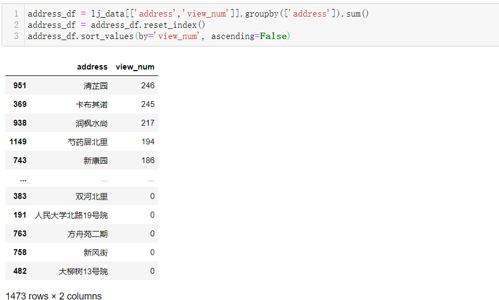Click the view_num value 245
This screenshot has height=300, width=499.
148,104
